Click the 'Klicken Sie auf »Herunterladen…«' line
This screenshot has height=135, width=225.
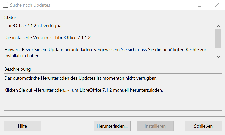click(84, 90)
